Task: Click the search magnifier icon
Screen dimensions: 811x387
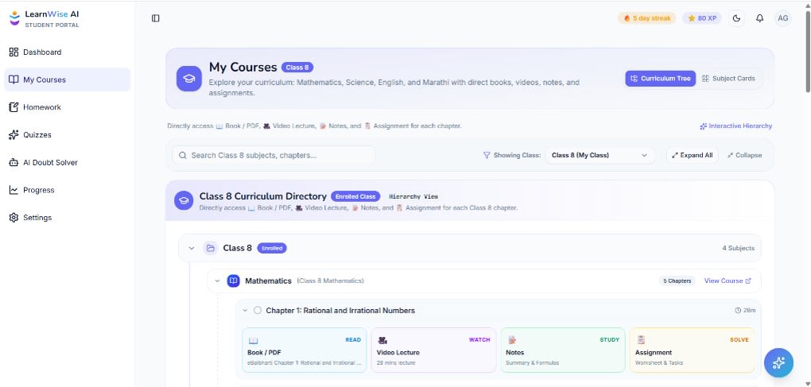Action: pos(182,155)
